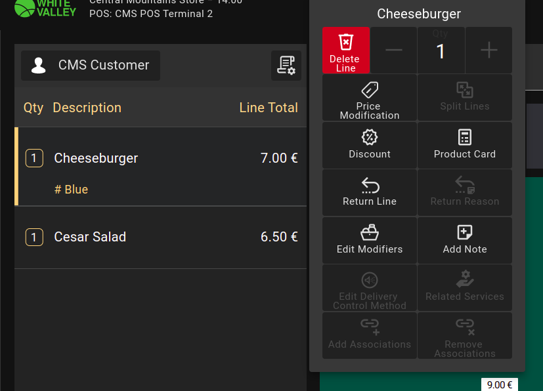Click the Cheeseburger quantity badge
Screen dimensions: 543x391
click(x=34, y=158)
